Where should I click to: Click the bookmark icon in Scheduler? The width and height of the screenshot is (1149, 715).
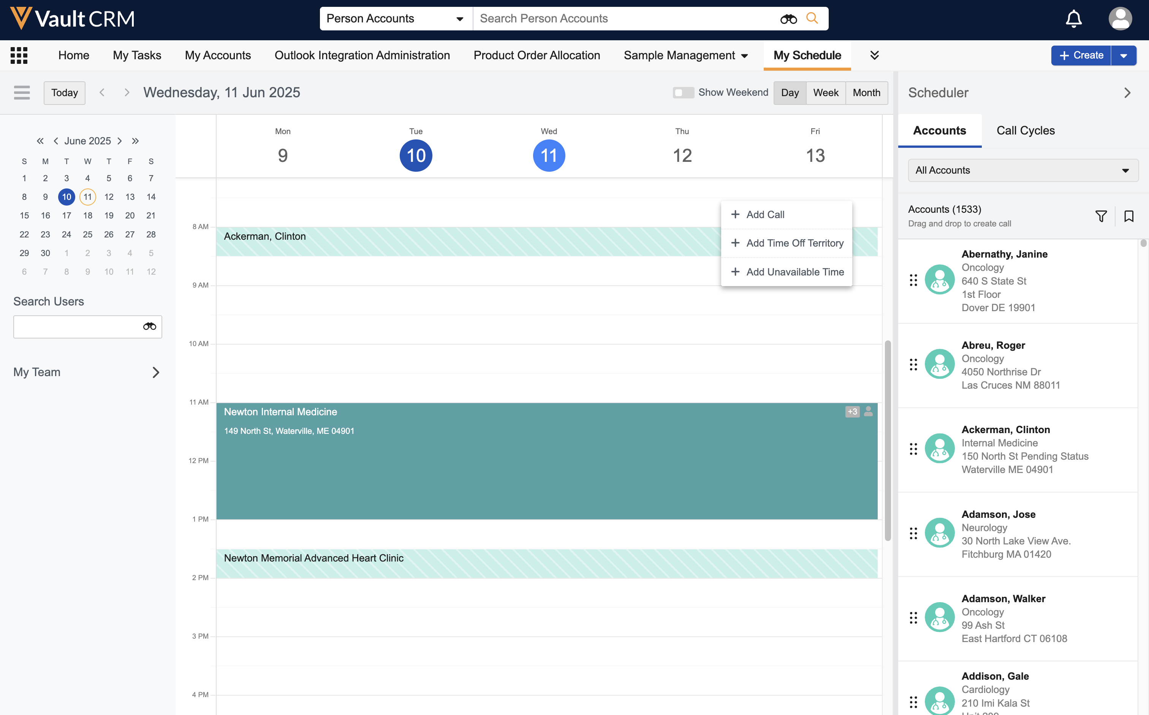1128,216
